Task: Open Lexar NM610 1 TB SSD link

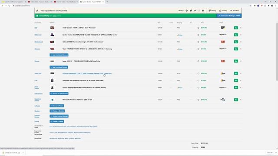Action: [x=81, y=61]
